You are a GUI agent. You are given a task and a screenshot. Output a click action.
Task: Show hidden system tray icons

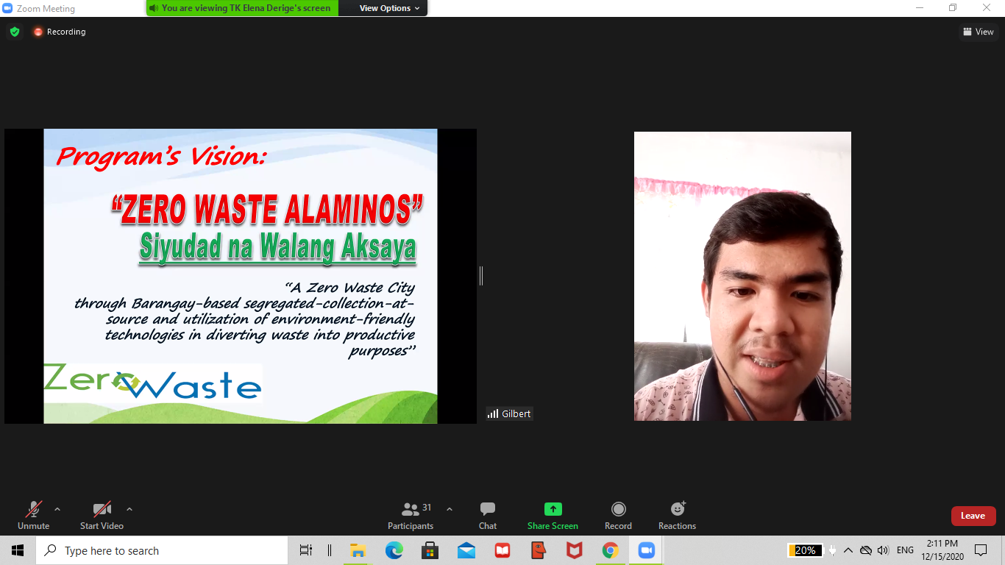pyautogui.click(x=848, y=550)
